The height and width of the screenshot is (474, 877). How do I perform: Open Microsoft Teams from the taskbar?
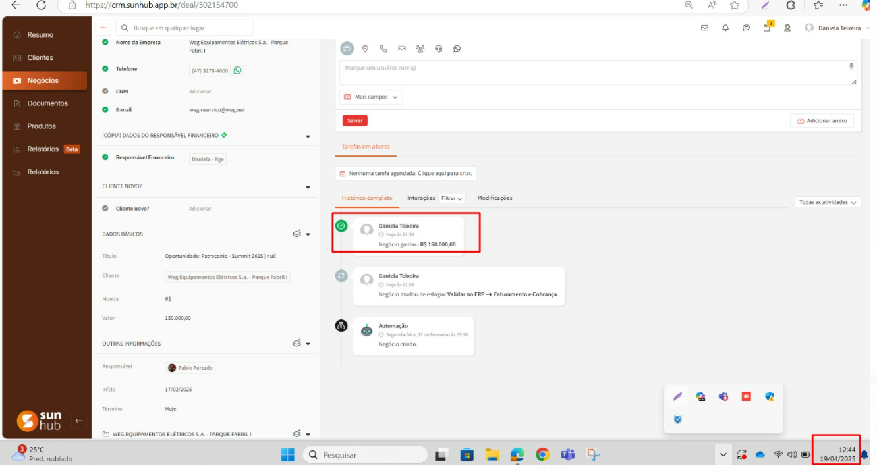[x=567, y=455]
